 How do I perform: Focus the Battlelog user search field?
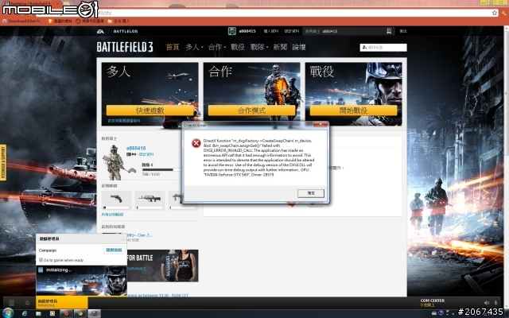point(383,48)
